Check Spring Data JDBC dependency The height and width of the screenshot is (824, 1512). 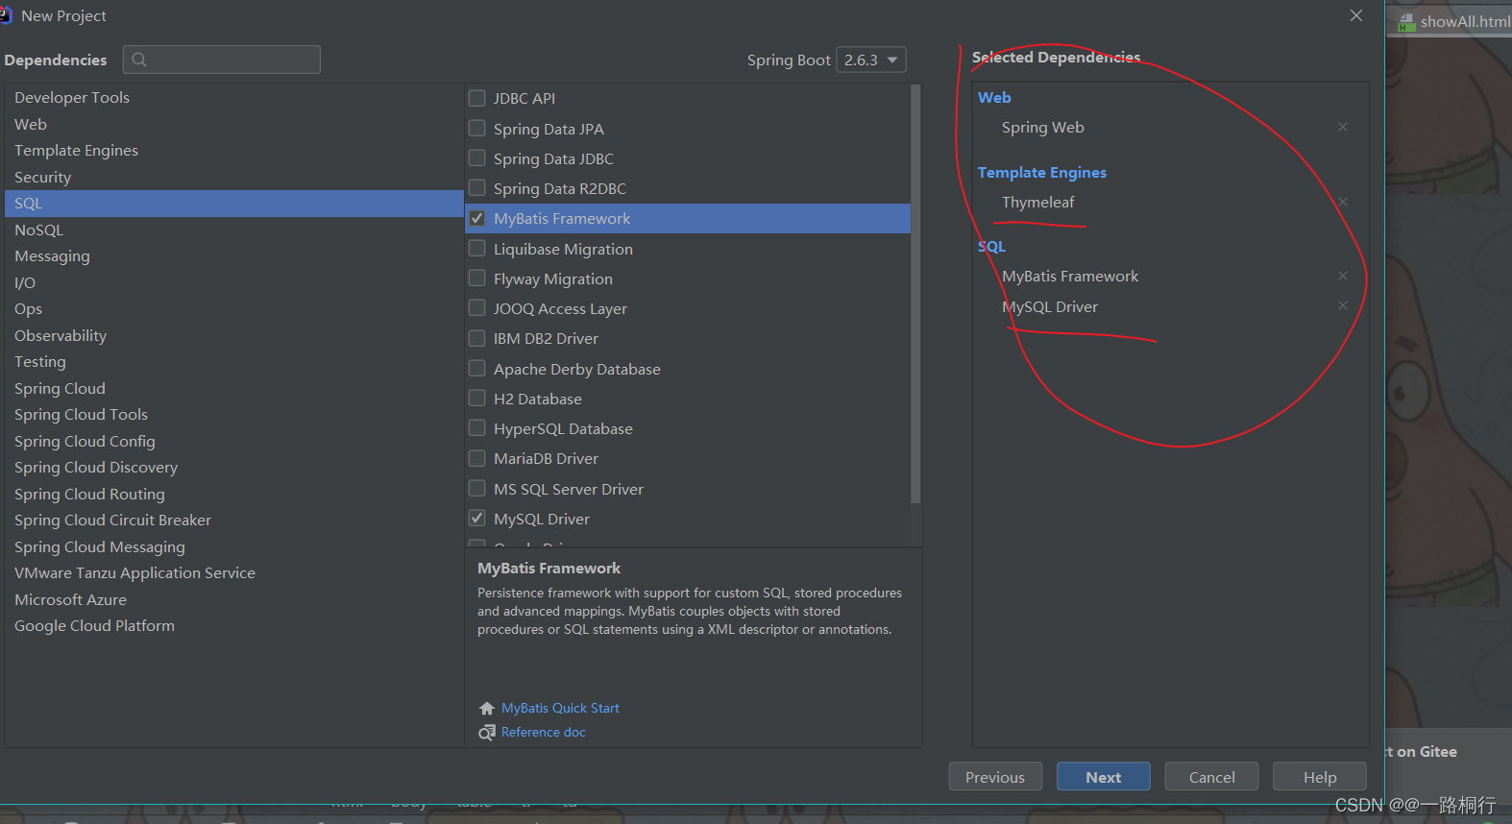click(476, 158)
